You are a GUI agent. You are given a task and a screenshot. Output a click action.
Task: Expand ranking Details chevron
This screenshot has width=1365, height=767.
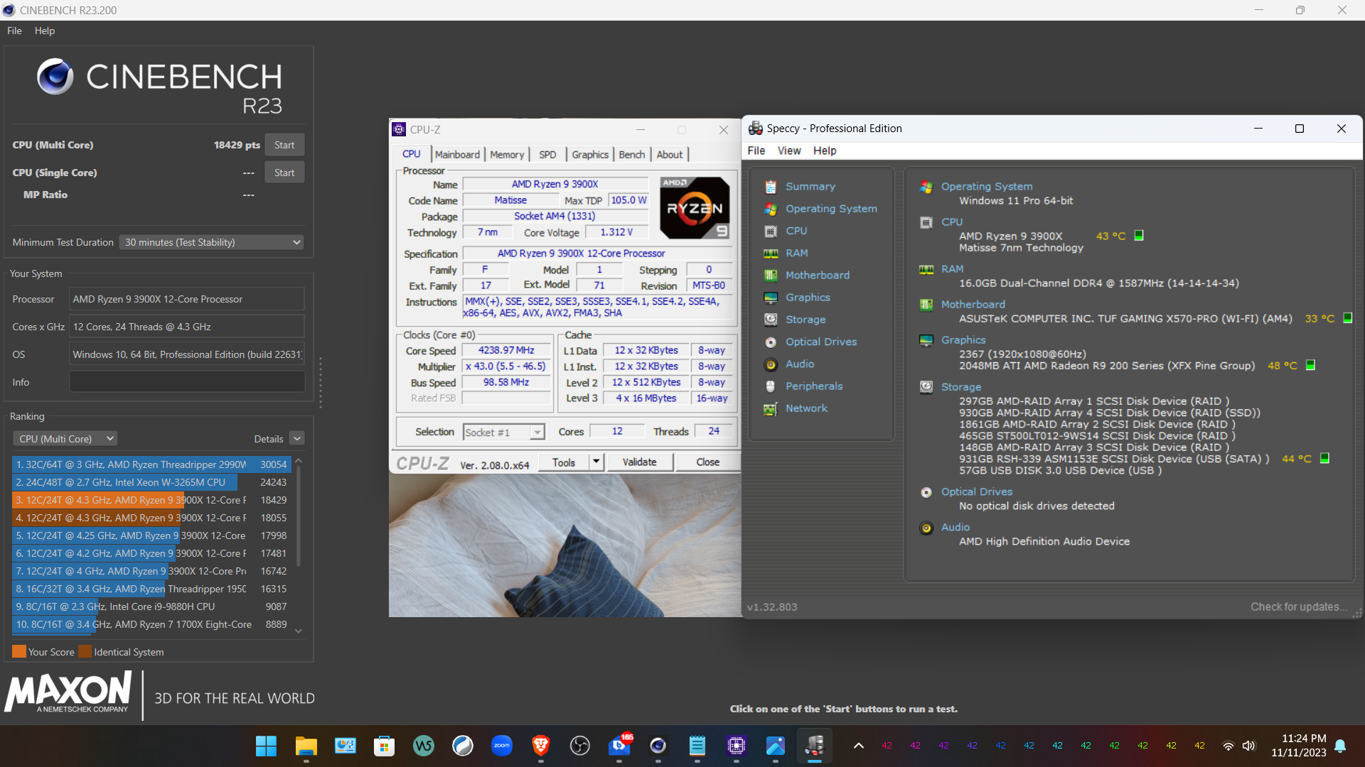pyautogui.click(x=297, y=439)
